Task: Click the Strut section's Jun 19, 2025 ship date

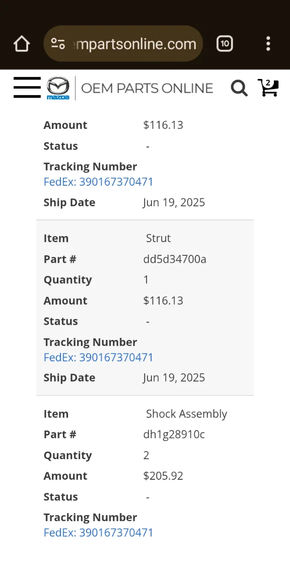Action: (174, 378)
